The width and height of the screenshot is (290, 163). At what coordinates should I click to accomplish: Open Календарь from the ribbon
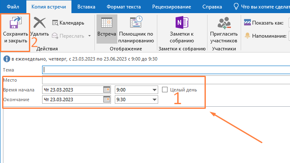(x=68, y=23)
